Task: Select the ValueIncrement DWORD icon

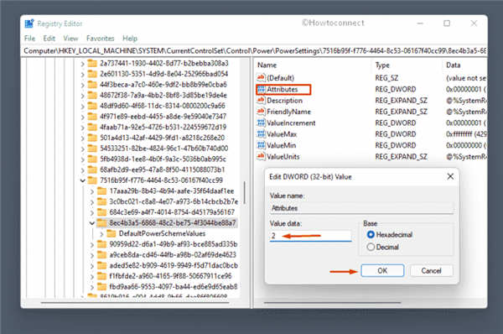Action: [x=261, y=123]
